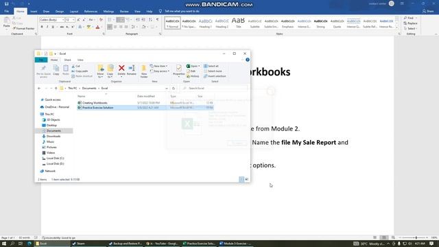Open Word Layout tab
439x247 pixels.
[x=74, y=12]
